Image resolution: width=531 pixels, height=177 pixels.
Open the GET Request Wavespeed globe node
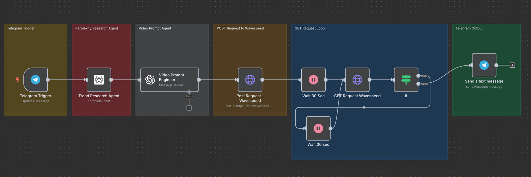357,80
